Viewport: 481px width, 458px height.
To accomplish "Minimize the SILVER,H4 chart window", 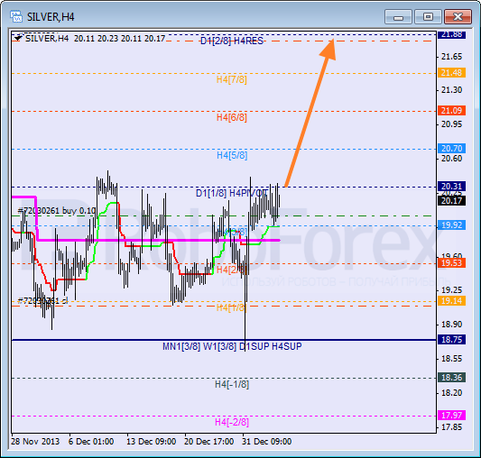I will 398,17.
